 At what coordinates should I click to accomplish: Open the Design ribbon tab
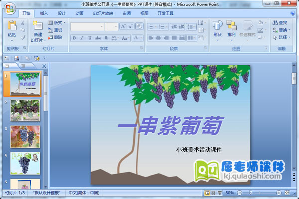62,13
